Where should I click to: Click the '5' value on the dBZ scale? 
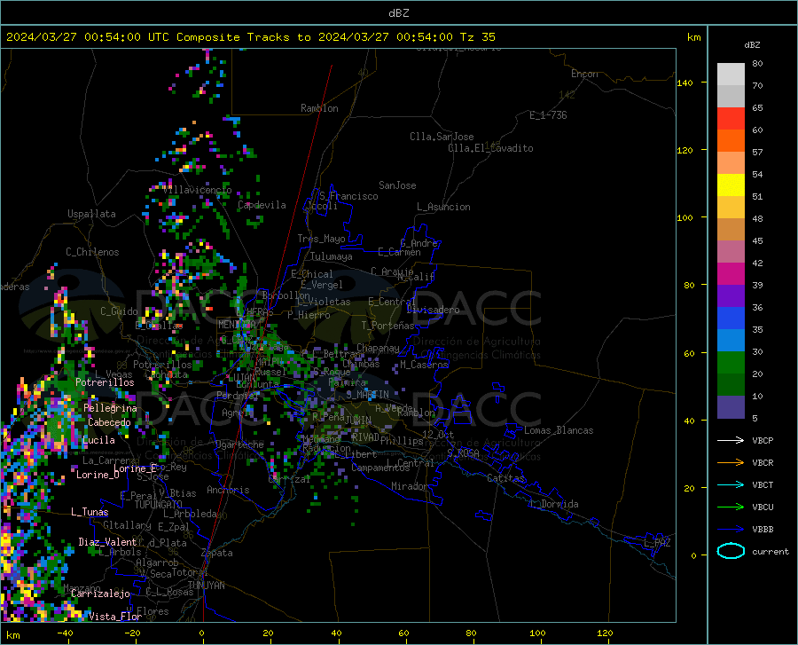tap(755, 419)
